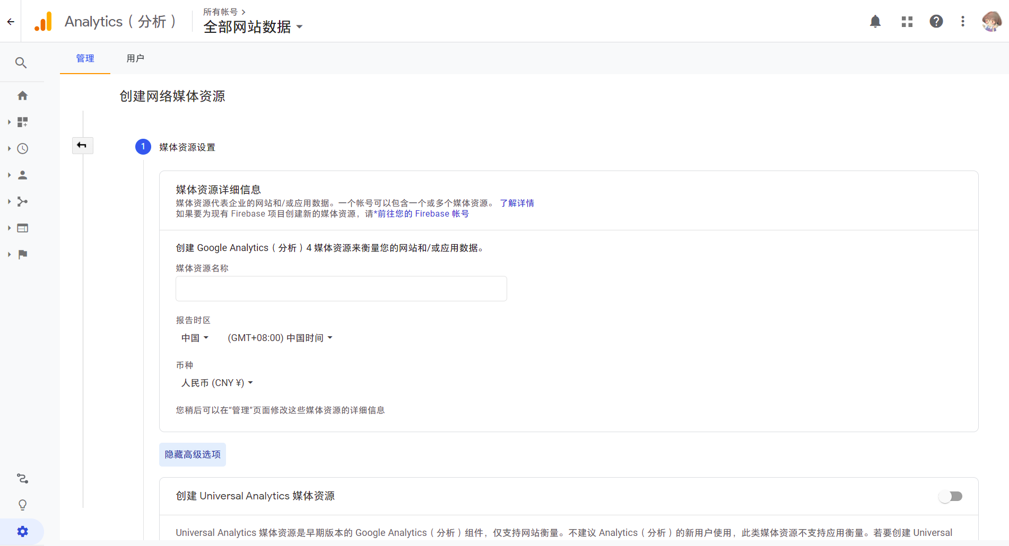Open Audience person icon in sidebar
Screen dimensions: 1009x546
point(22,175)
